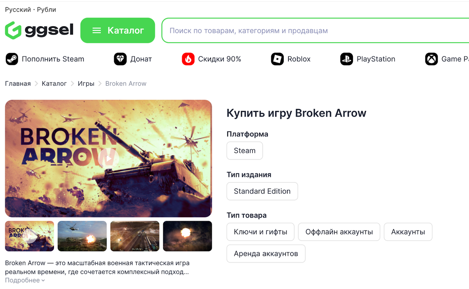This screenshot has height=289, width=469.
Task: Click the Xbox Game Pass icon
Action: click(431, 59)
